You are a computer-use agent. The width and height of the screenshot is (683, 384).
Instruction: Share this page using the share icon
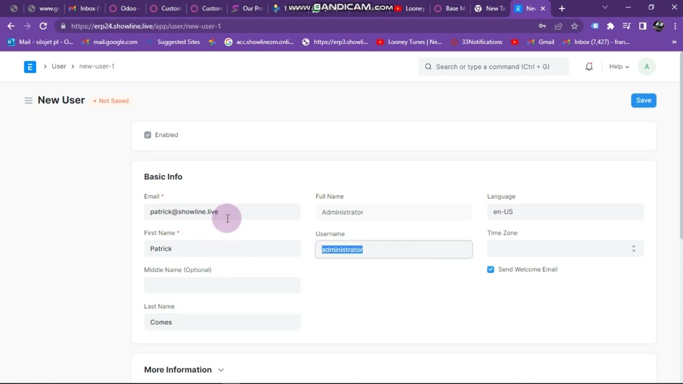[559, 26]
